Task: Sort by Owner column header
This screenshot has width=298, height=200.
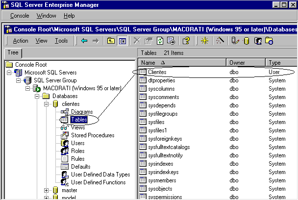Action: 246,63
